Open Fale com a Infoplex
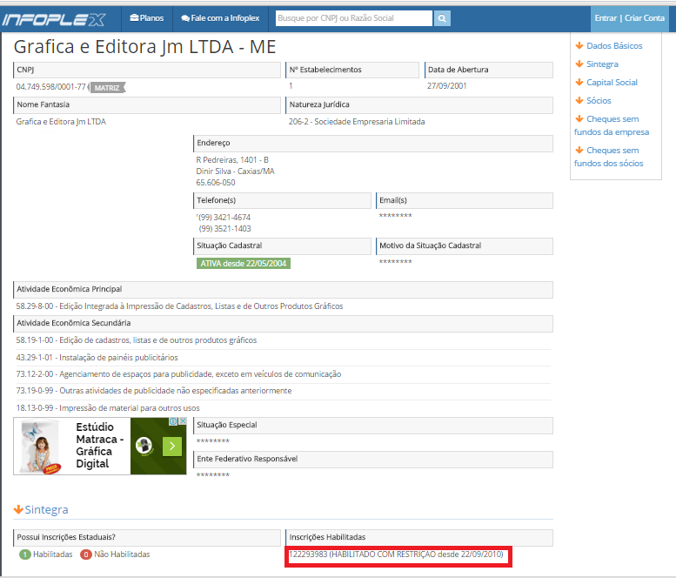The width and height of the screenshot is (676, 578). [220, 18]
